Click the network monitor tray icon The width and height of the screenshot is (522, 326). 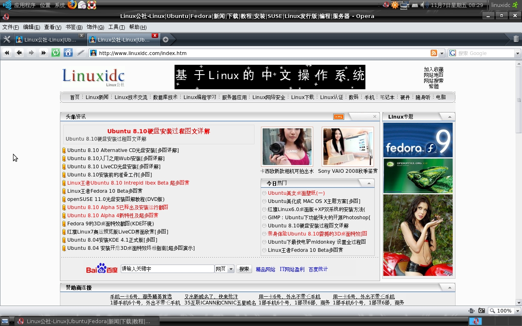tap(405, 5)
